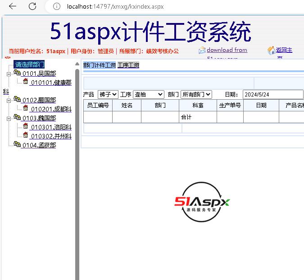Switch to the 部门计件工资 tab
The height and width of the screenshot is (280, 304).
(x=100, y=65)
